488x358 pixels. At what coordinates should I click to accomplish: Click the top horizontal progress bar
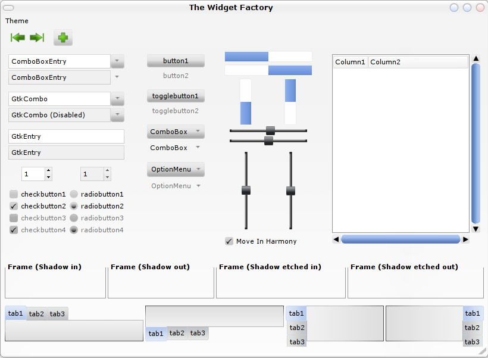tap(268, 57)
